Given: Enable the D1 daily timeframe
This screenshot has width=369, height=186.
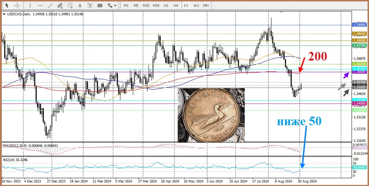Looking at the screenshot, I should click(186, 5).
